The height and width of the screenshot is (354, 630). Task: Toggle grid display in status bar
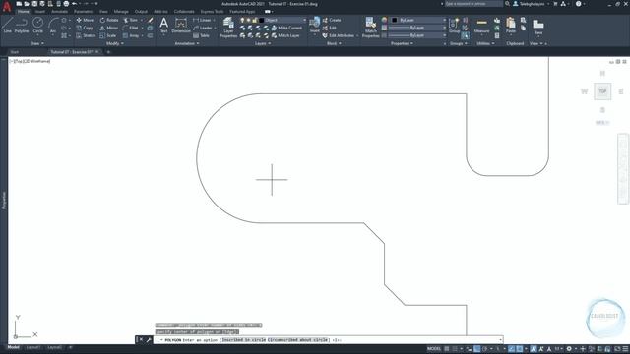[446, 349]
